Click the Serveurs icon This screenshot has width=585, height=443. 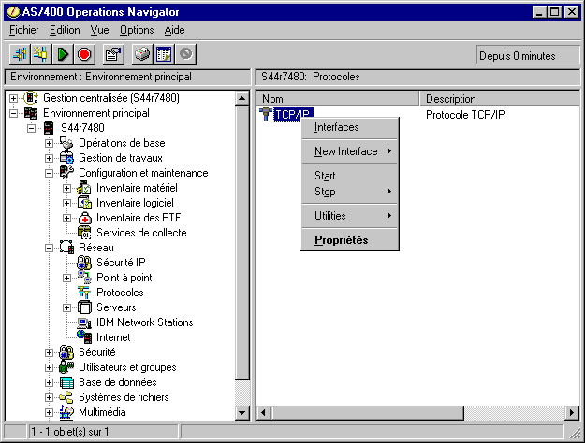[84, 307]
